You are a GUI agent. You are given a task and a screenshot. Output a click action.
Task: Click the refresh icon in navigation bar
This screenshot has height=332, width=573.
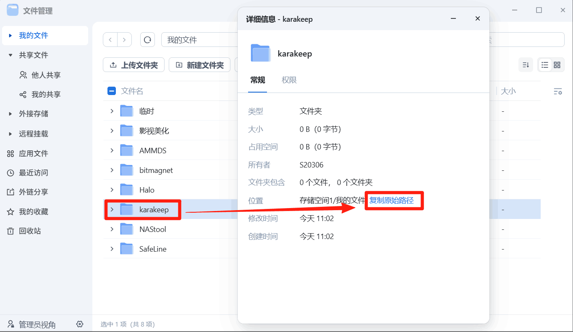tap(147, 40)
